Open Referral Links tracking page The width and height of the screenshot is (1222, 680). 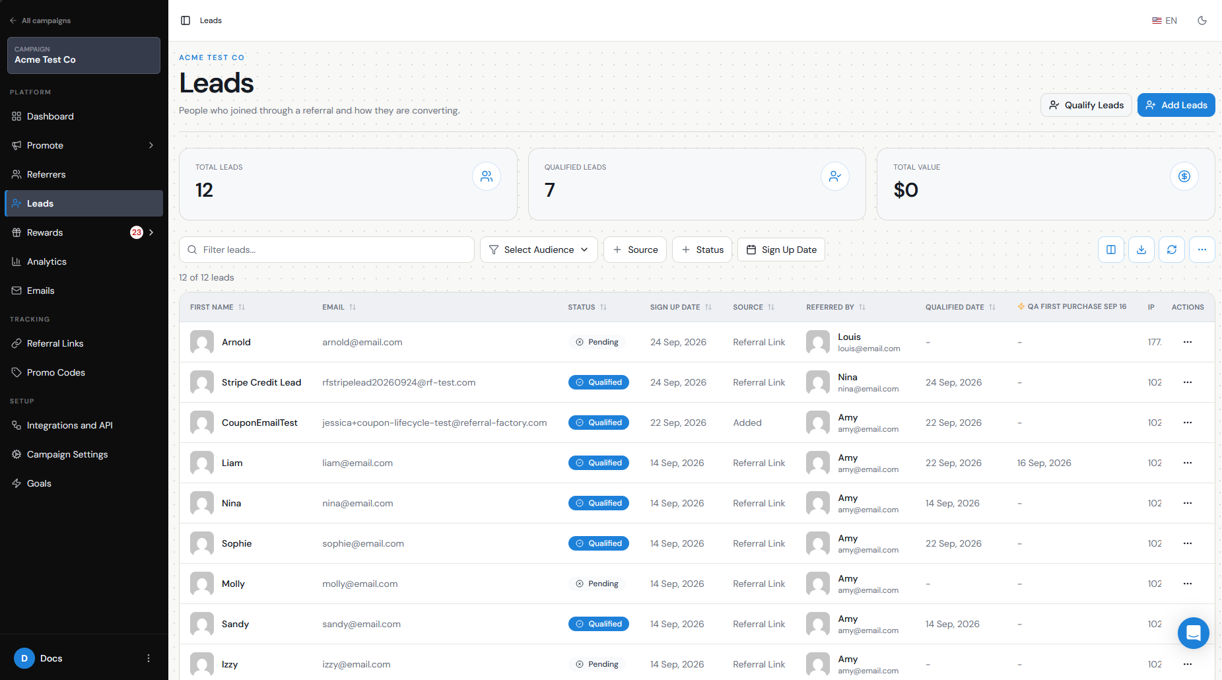(84, 343)
